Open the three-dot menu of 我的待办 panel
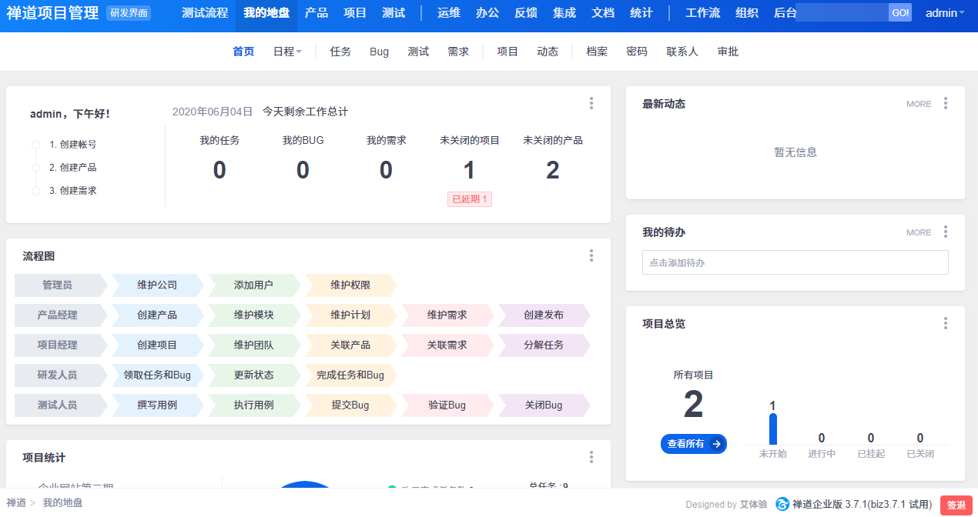Viewport: 978px width, 517px height. tap(946, 232)
